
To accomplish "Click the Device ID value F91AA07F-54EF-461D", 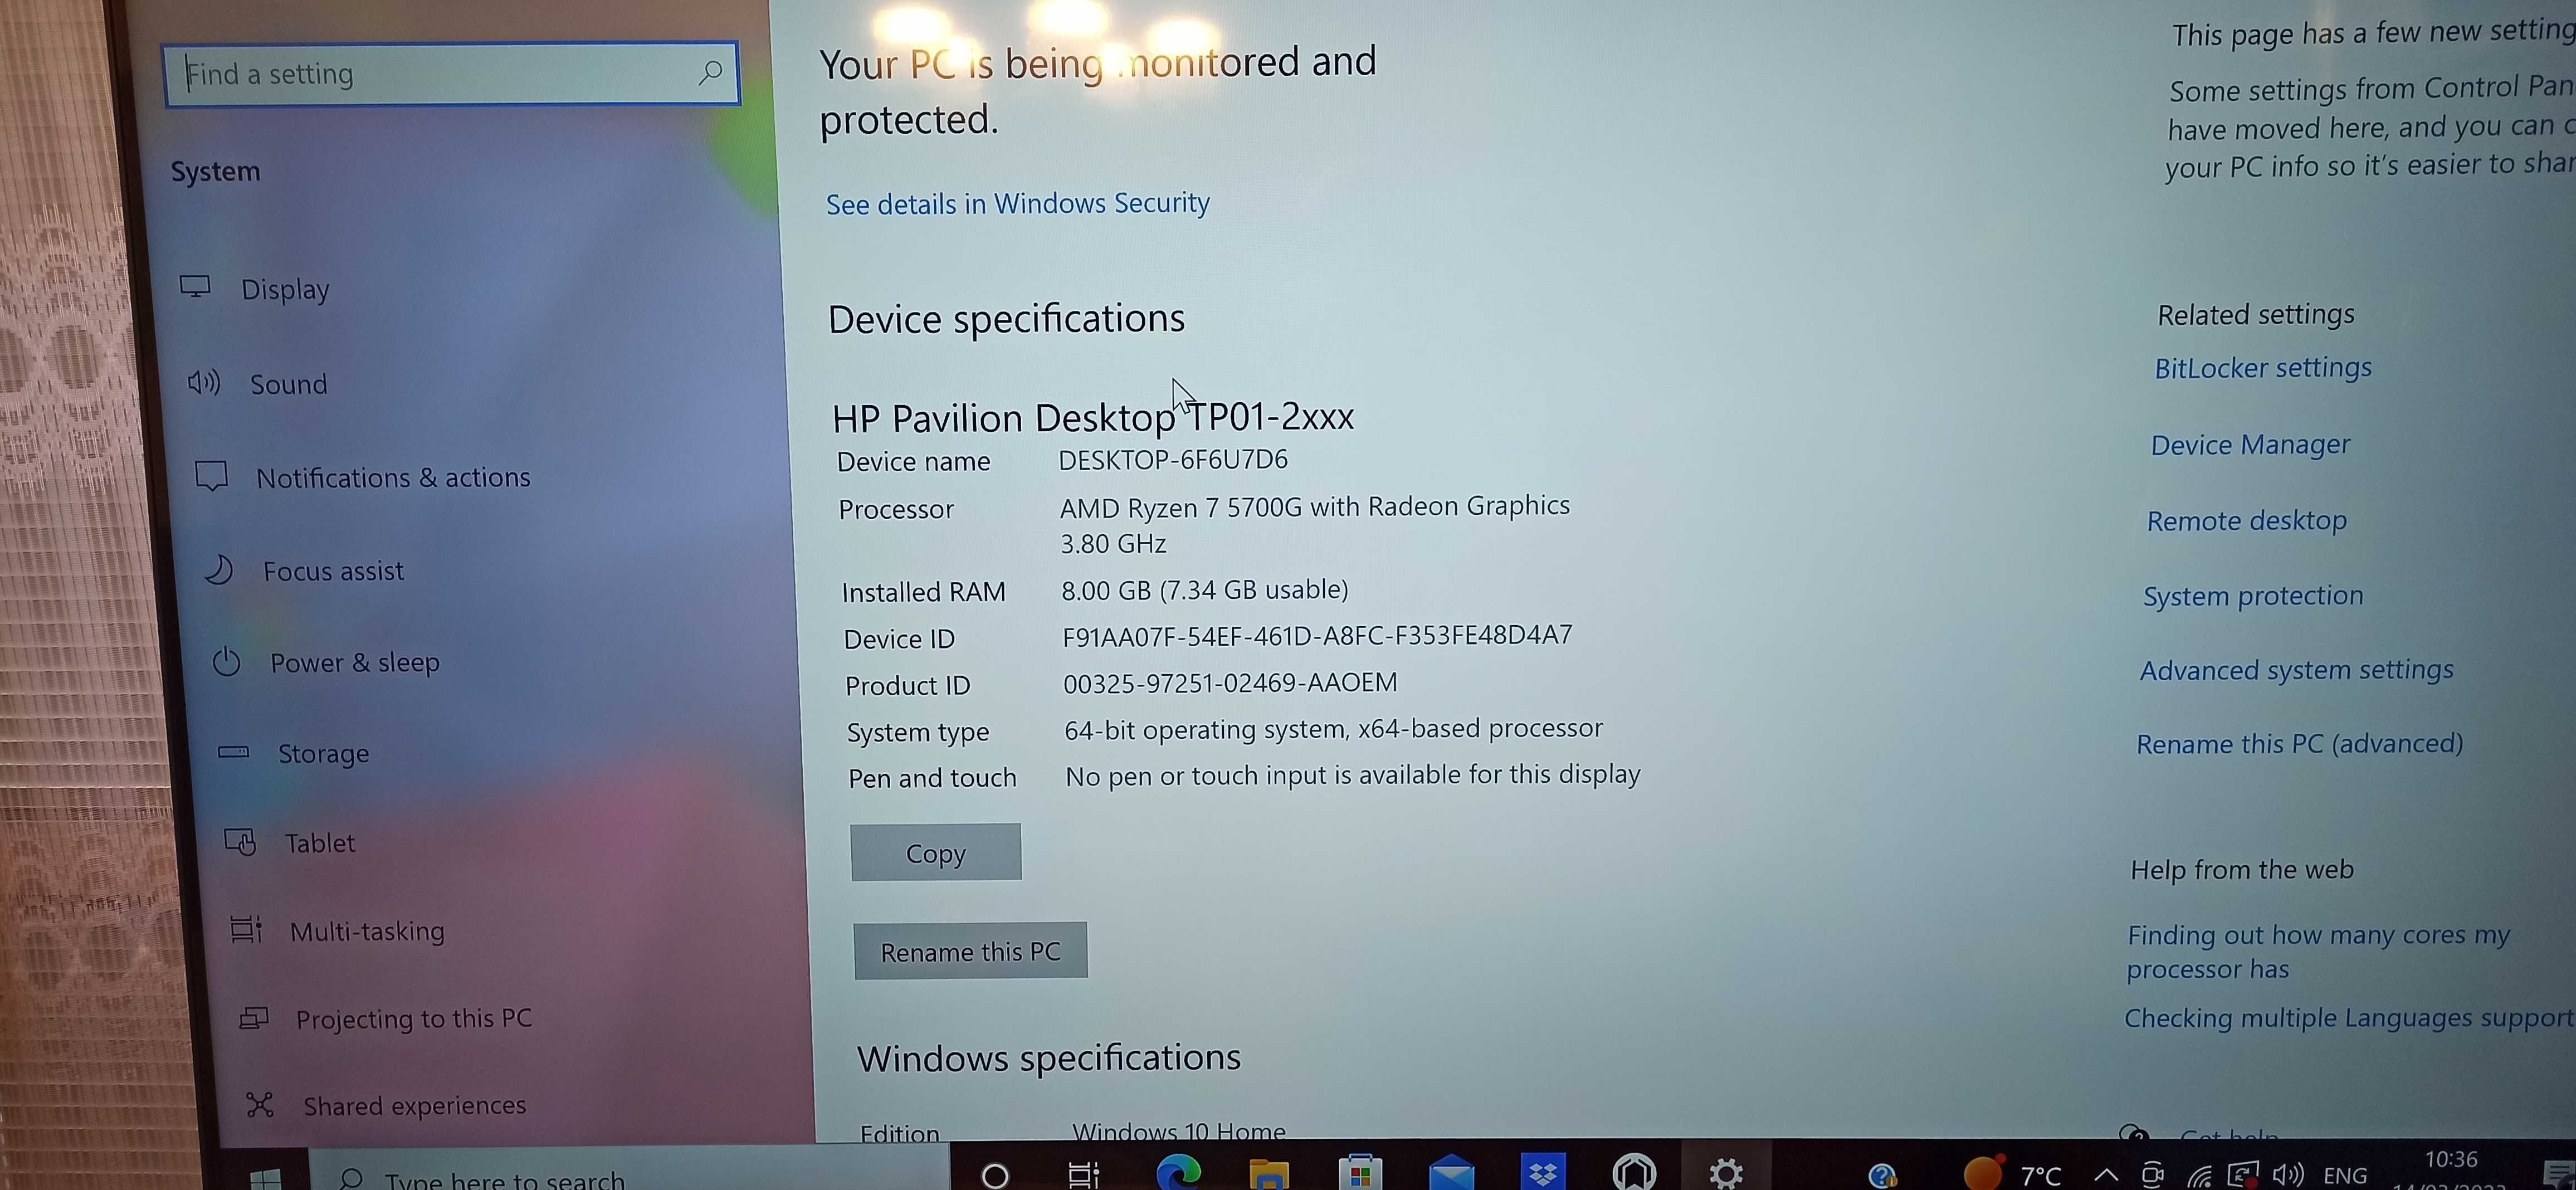I will tap(1317, 636).
